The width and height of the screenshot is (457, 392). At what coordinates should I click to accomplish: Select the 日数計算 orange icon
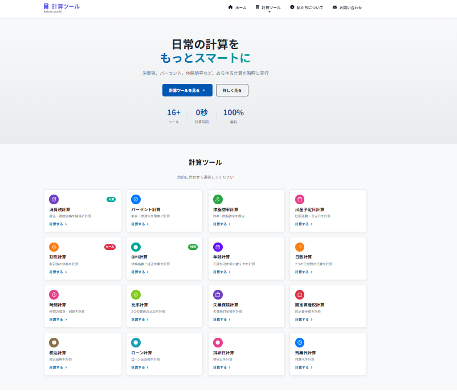pos(299,247)
